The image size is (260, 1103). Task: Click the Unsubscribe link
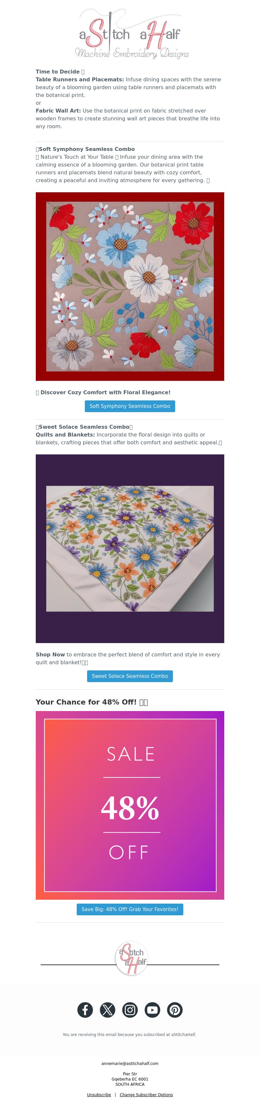click(x=99, y=1095)
